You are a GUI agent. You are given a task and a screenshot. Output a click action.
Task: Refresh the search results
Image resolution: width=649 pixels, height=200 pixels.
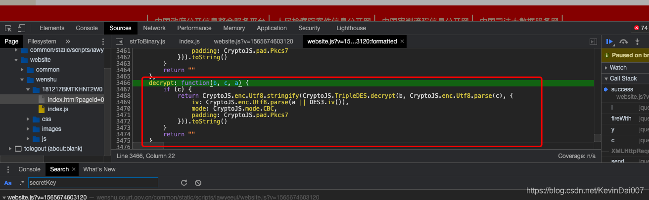tap(184, 183)
